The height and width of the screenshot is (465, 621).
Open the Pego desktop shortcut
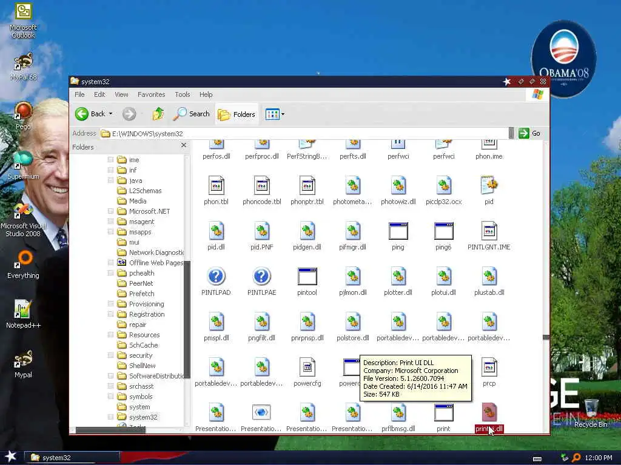[23, 116]
